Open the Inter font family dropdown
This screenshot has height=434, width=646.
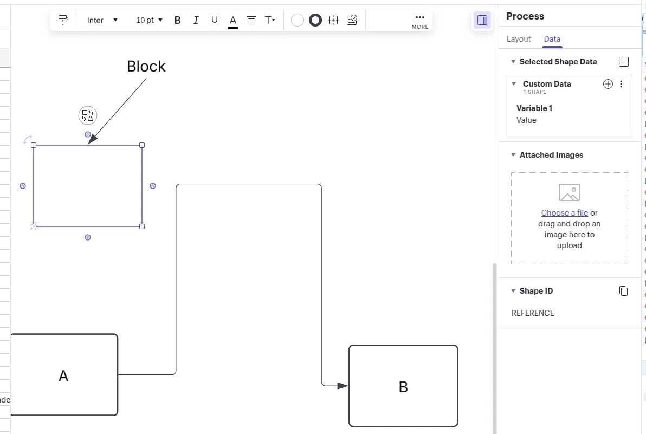tap(102, 20)
